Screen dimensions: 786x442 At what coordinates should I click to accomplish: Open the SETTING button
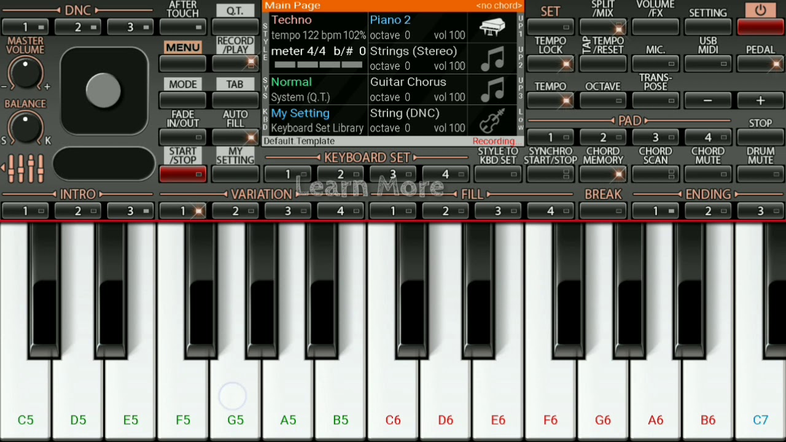coord(707,27)
